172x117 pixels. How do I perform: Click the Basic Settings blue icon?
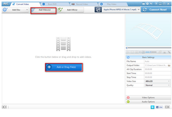pyautogui.click(x=128, y=57)
